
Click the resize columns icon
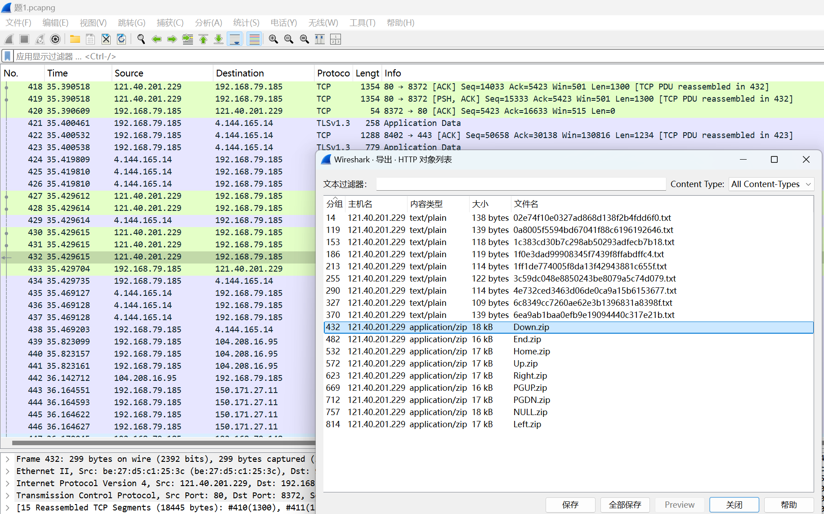[320, 39]
